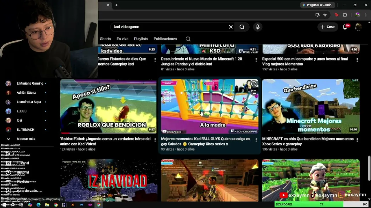Clear the YouTube search box text
Screen dimensions: 371x208
(x=231, y=27)
